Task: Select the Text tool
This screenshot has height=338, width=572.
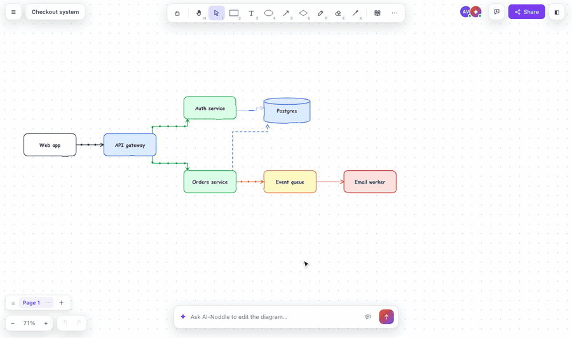Action: 251,13
